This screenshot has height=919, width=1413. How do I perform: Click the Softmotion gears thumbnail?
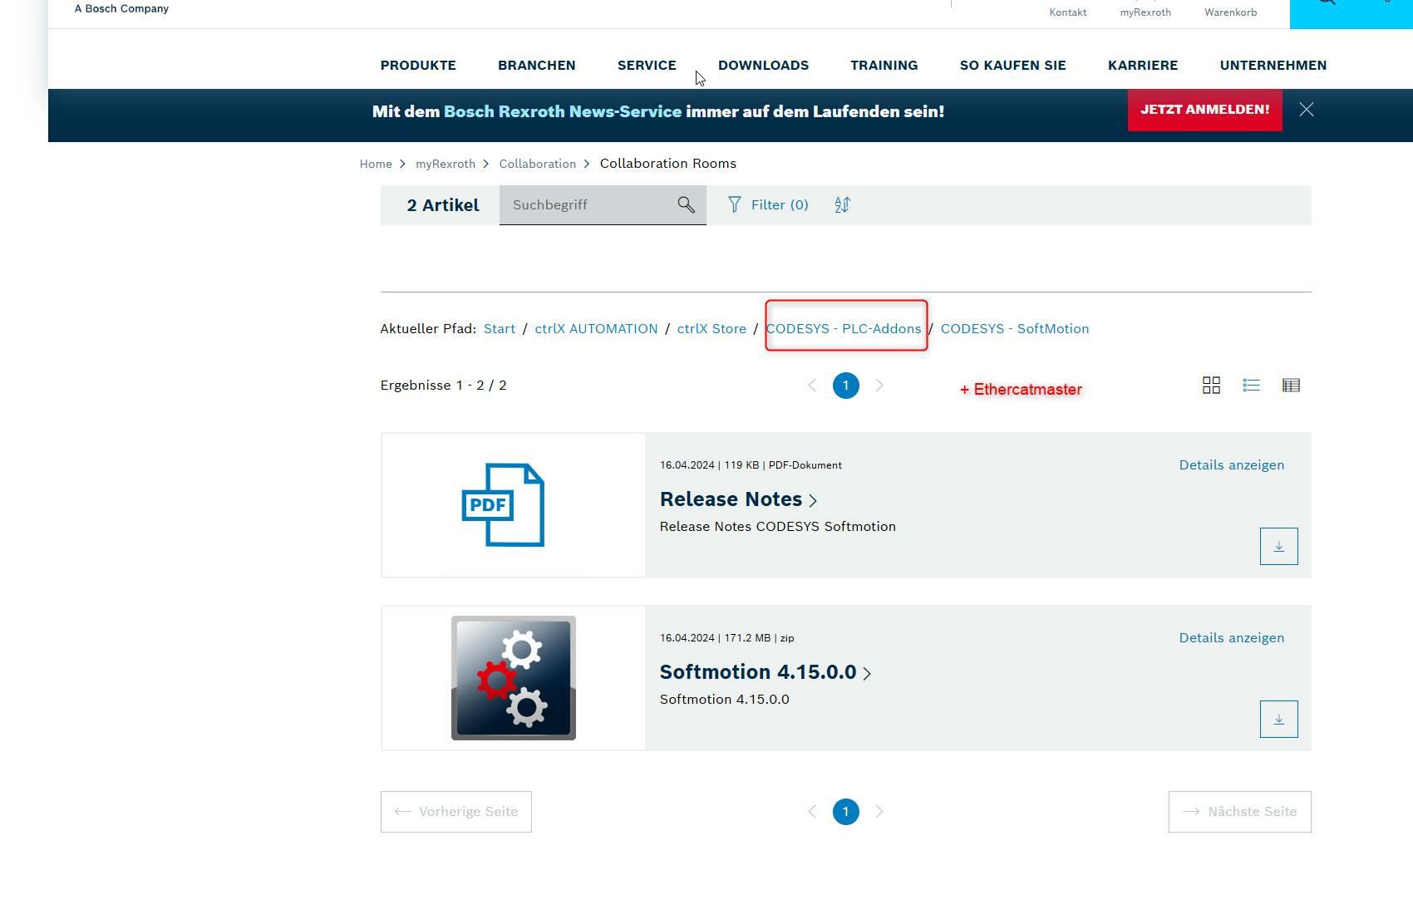pos(514,678)
